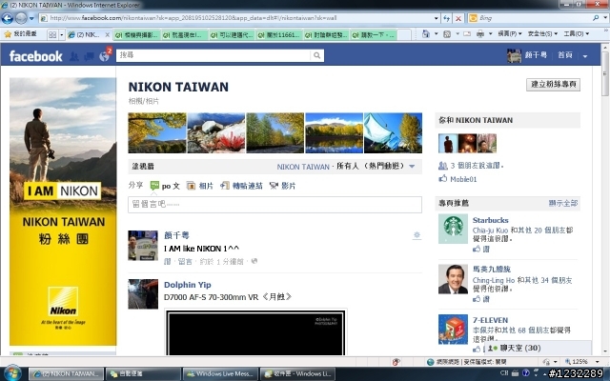Screen dimensions: 610x381
Task: Open the Bing search provider dropdown
Action: 604,18
